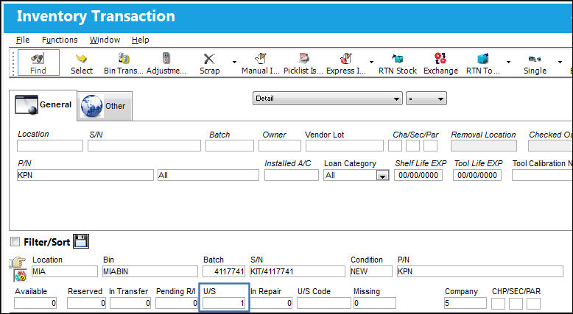Image resolution: width=573 pixels, height=314 pixels.
Task: Open the File menu
Action: 23,40
